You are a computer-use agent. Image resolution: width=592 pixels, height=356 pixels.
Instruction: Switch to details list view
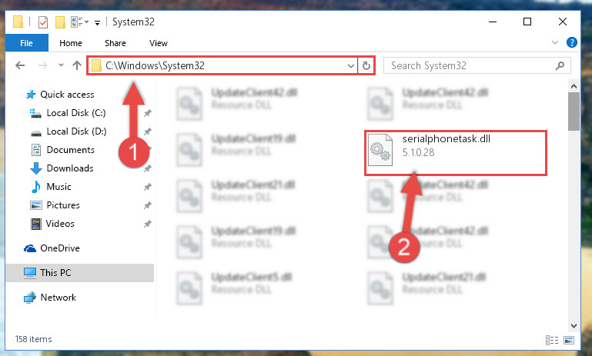click(x=552, y=340)
